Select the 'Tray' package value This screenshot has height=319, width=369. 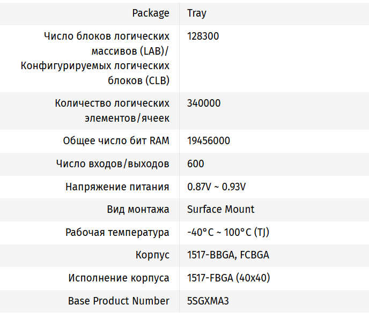click(x=196, y=13)
